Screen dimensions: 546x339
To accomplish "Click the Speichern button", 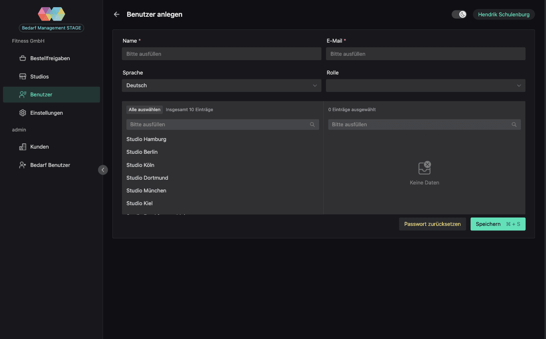I will coord(498,224).
